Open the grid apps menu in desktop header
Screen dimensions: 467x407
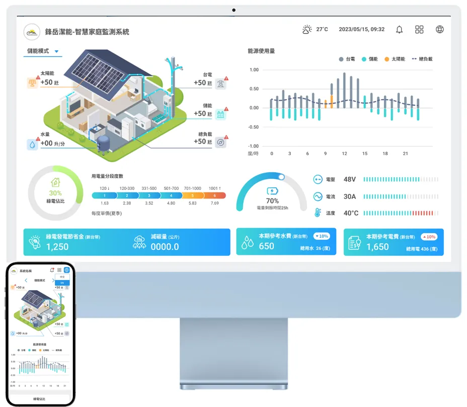tap(419, 30)
